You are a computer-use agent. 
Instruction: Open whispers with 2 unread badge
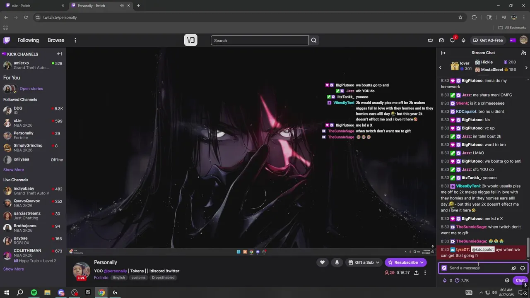click(453, 40)
